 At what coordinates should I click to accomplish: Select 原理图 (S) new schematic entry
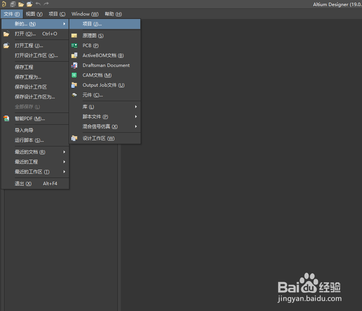(x=105, y=36)
